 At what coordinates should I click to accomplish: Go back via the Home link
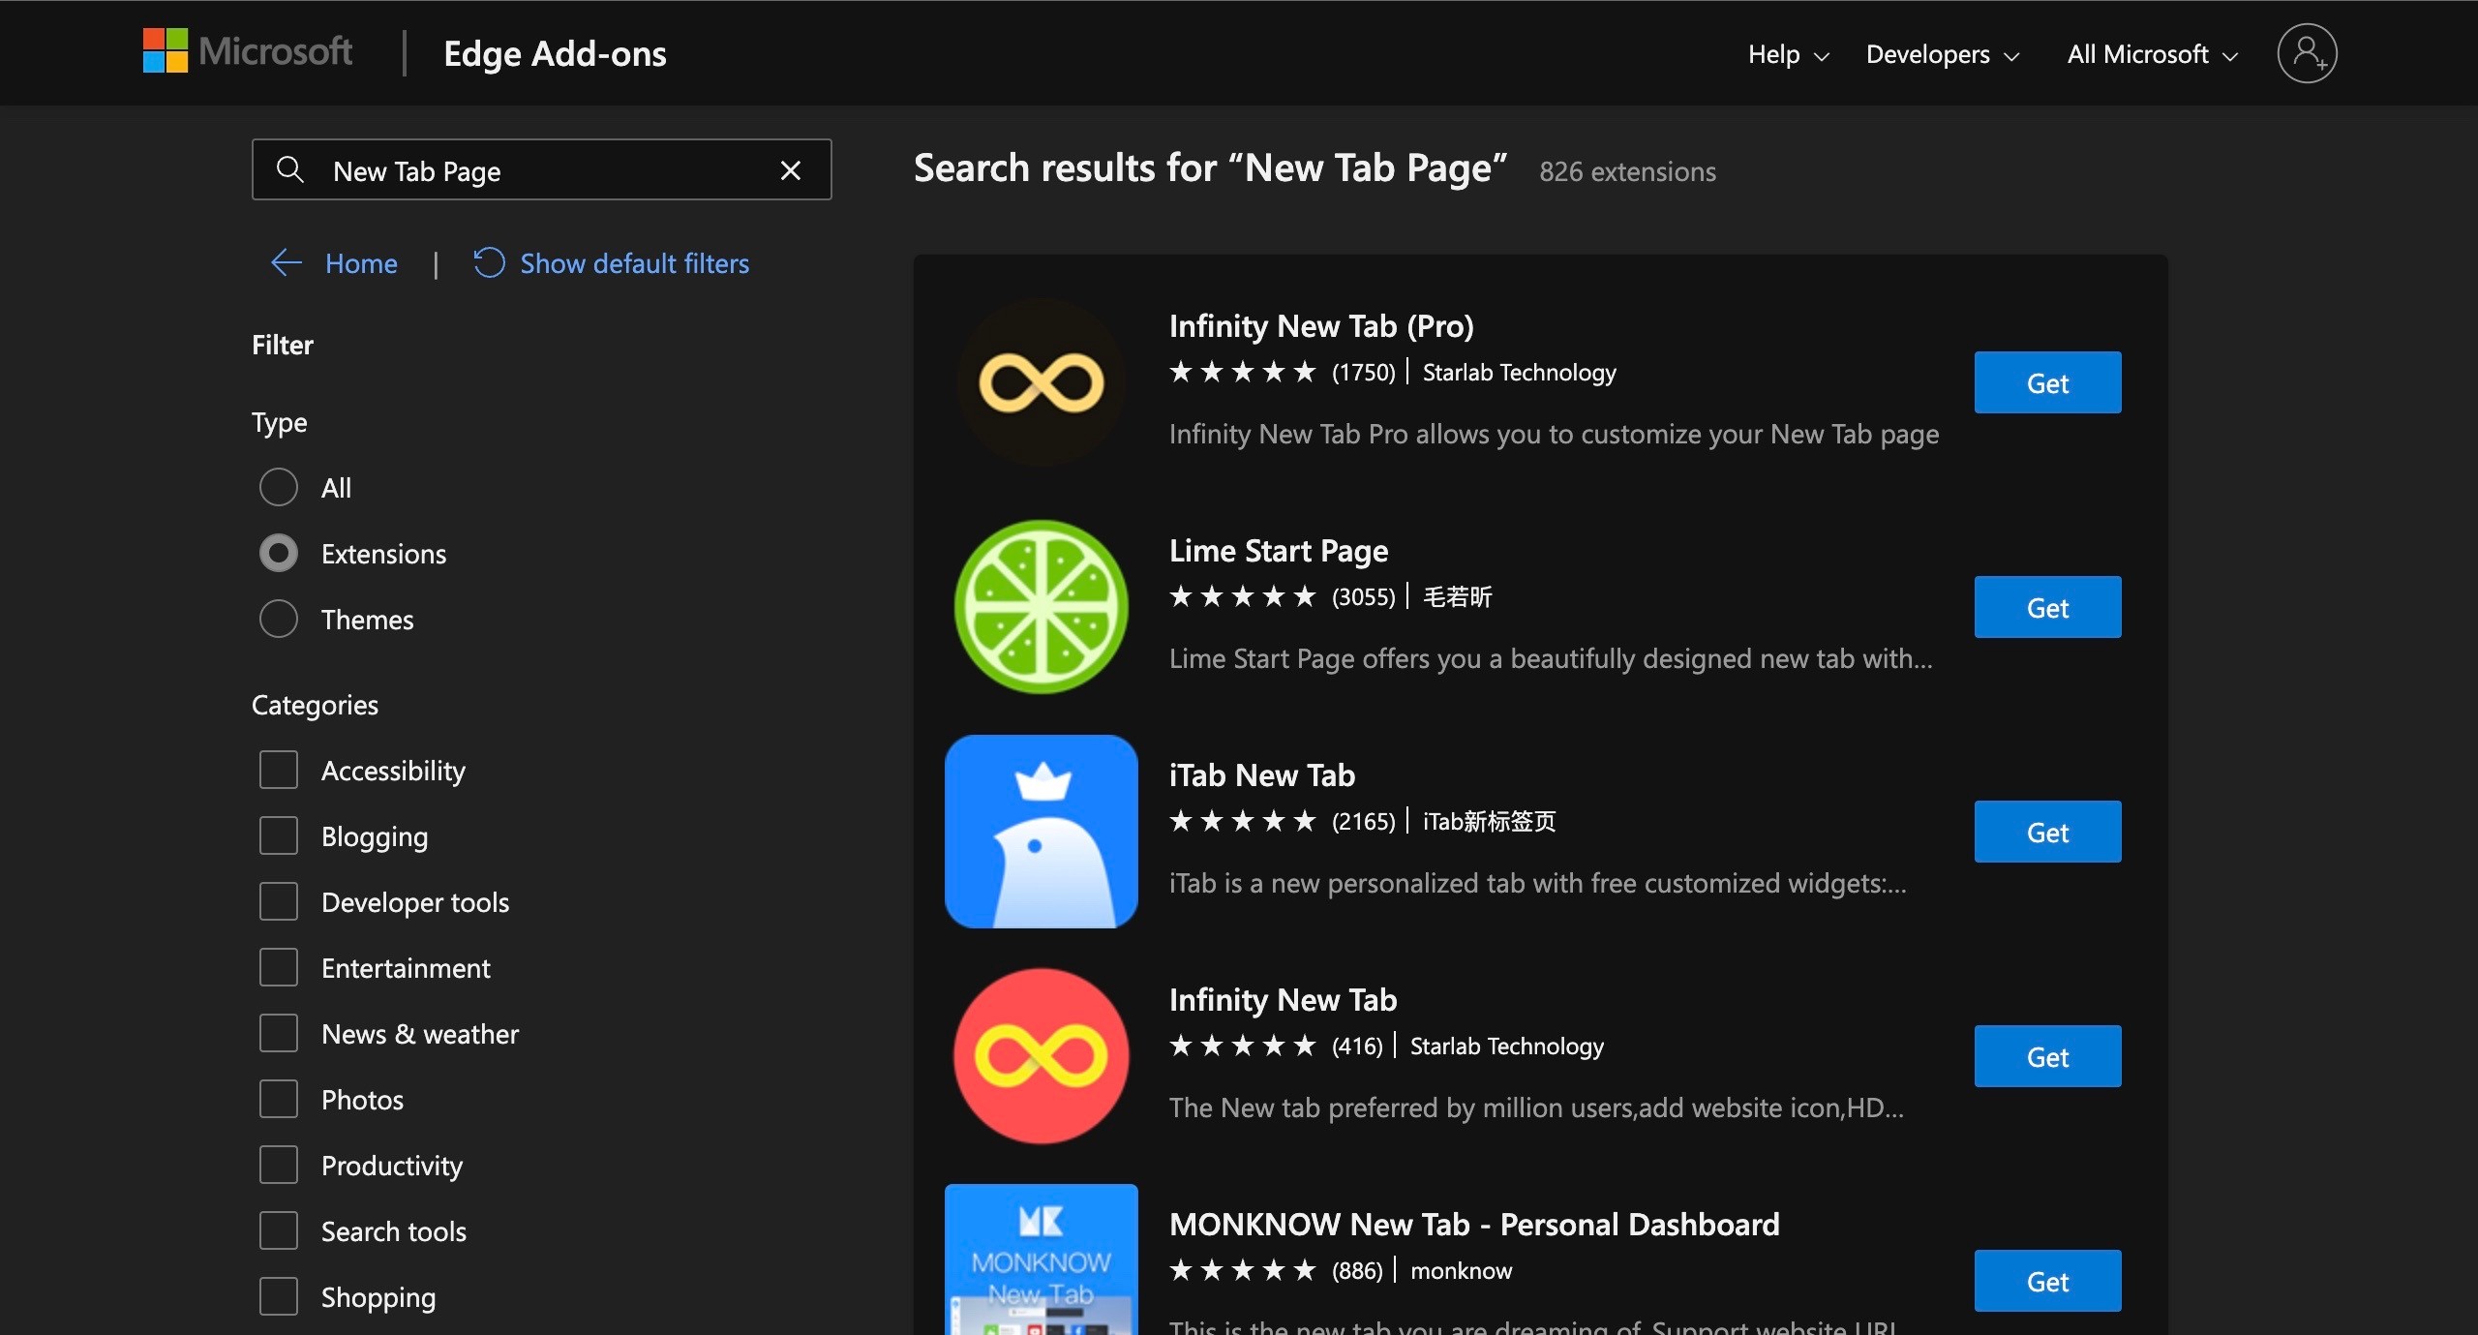point(360,263)
